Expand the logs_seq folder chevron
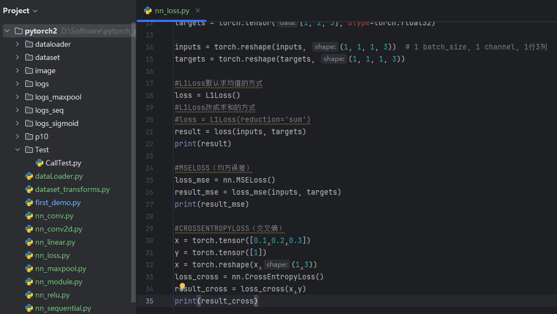 [18, 110]
